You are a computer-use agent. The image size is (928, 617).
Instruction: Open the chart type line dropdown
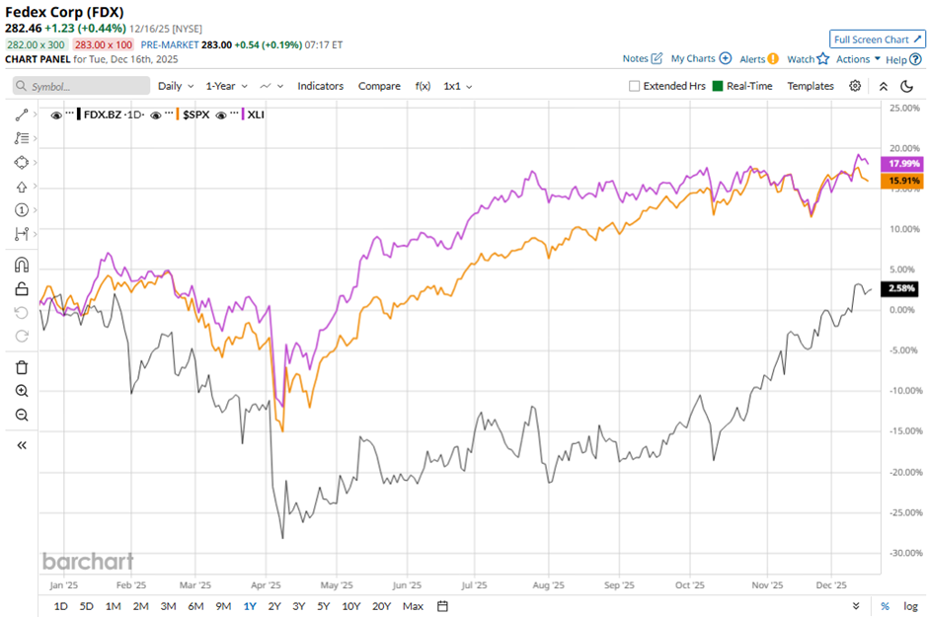(x=271, y=86)
